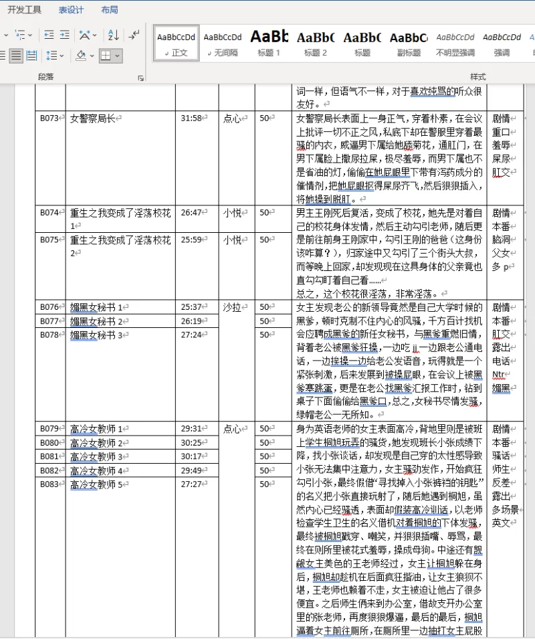Click the table cell containing B073
535x639 pixels.
tap(49, 118)
